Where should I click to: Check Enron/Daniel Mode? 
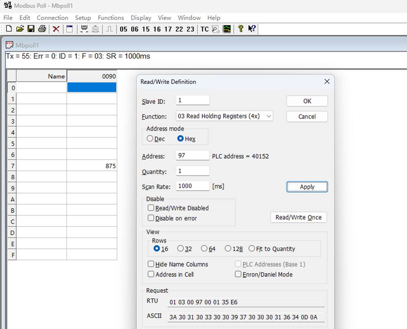coord(238,274)
